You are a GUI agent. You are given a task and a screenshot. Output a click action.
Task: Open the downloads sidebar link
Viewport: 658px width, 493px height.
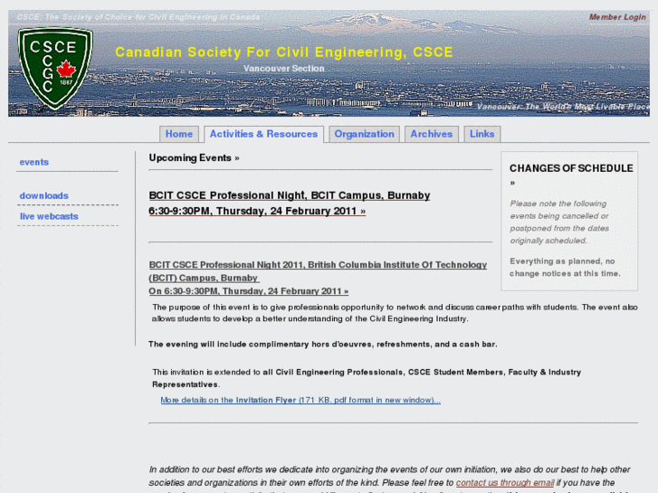coord(44,195)
